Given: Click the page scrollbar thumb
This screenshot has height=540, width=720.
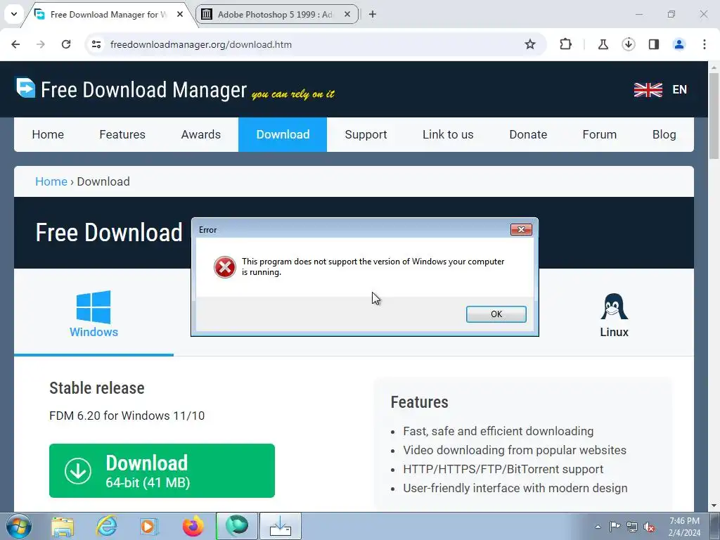Looking at the screenshot, I should (714, 116).
